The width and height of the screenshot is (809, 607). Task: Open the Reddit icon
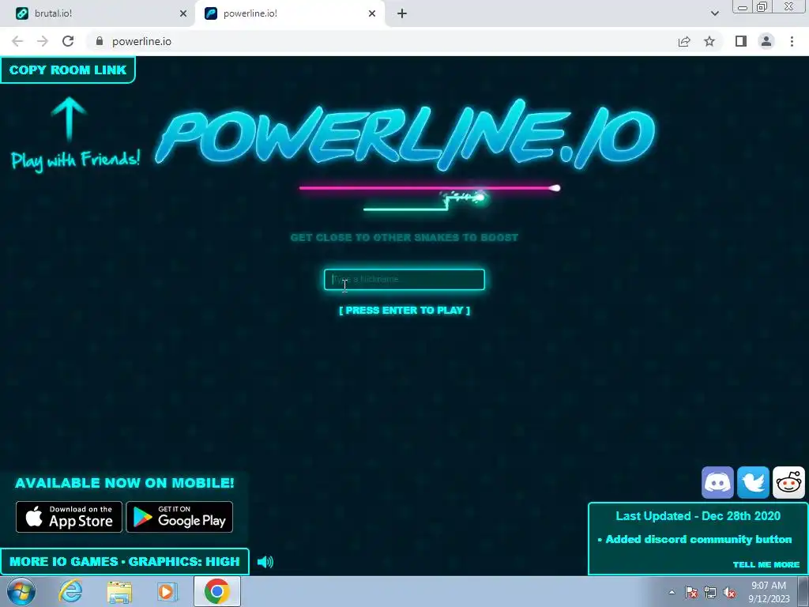(x=788, y=483)
